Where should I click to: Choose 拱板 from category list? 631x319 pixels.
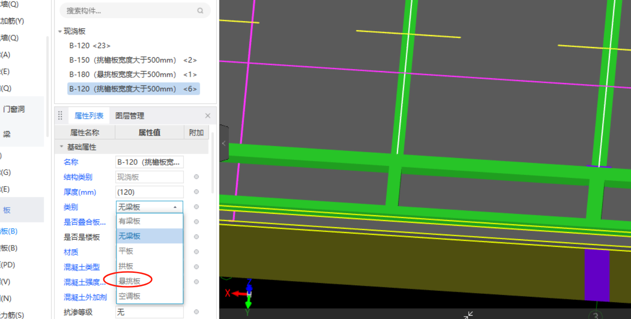(x=149, y=266)
